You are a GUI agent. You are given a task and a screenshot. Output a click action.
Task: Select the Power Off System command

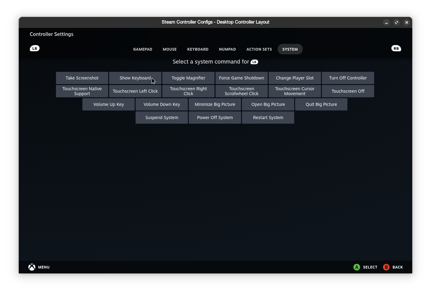pos(215,118)
